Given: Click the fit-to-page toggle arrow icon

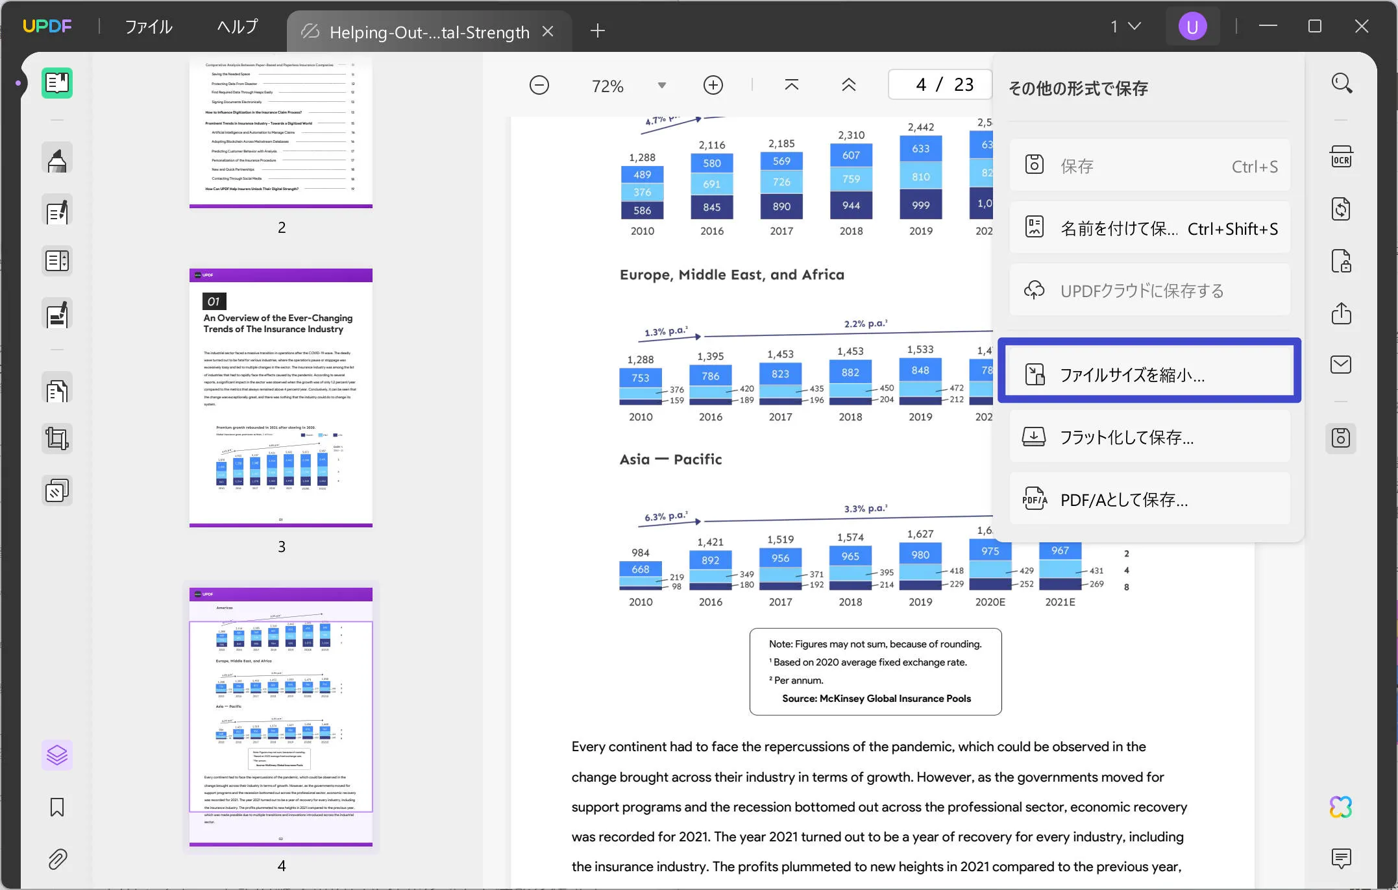Looking at the screenshot, I should pos(792,86).
